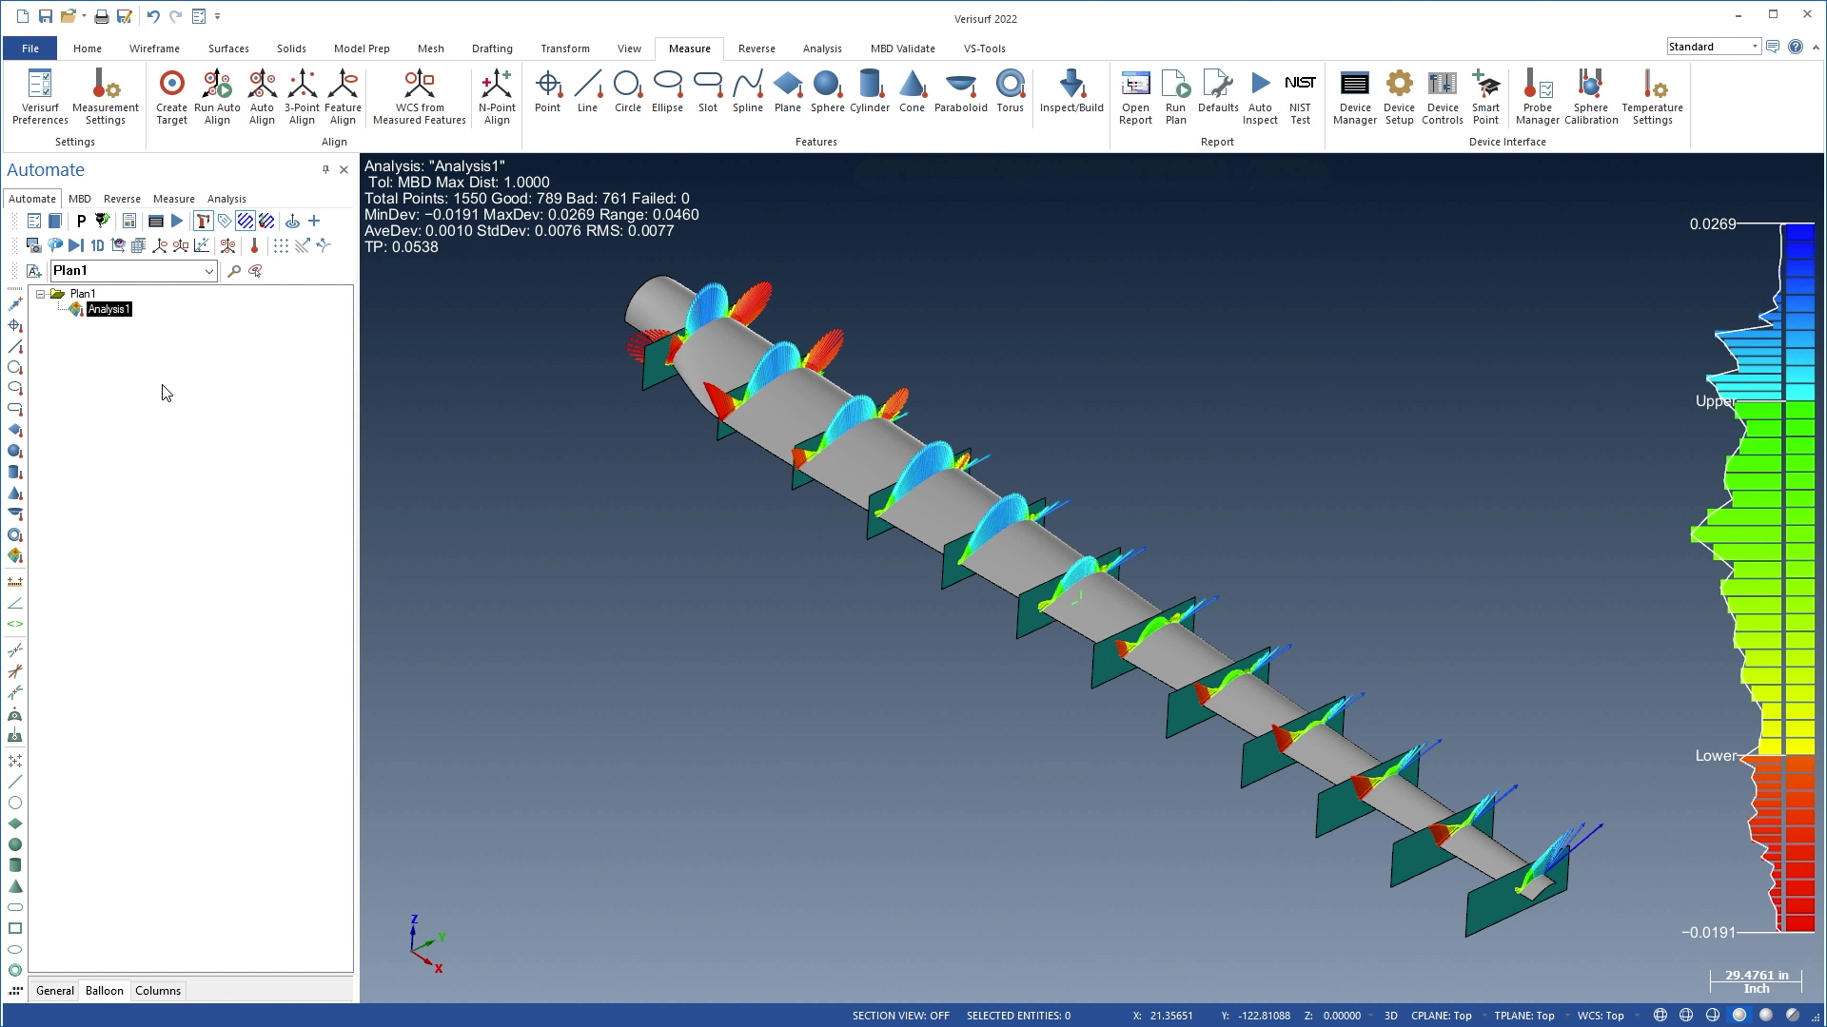Viewport: 1827px width, 1027px height.
Task: Open Device Manager
Action: click(x=1355, y=97)
